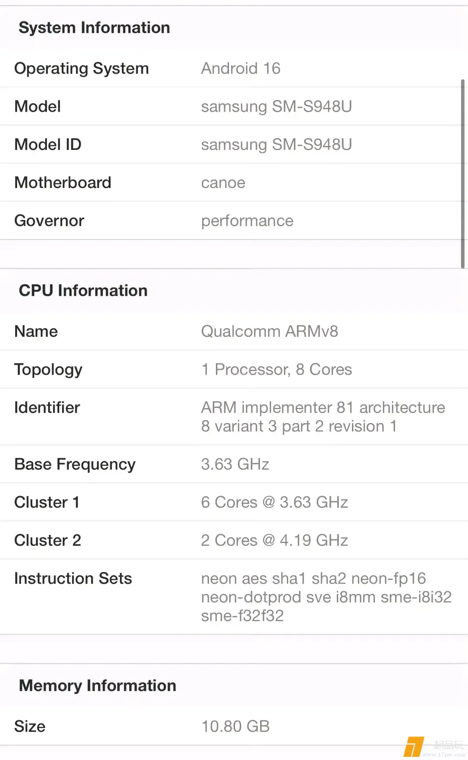Click the Model ID label
This screenshot has height=760, width=468.
click(x=47, y=145)
